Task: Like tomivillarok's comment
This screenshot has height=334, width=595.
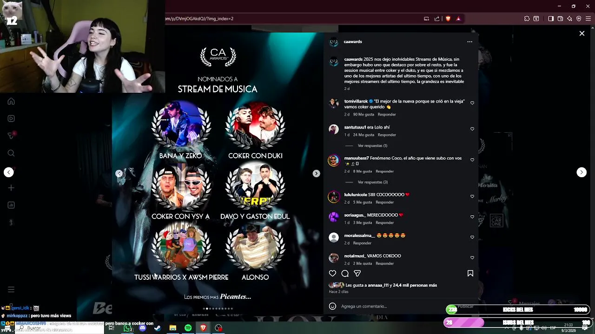Action: [472, 103]
